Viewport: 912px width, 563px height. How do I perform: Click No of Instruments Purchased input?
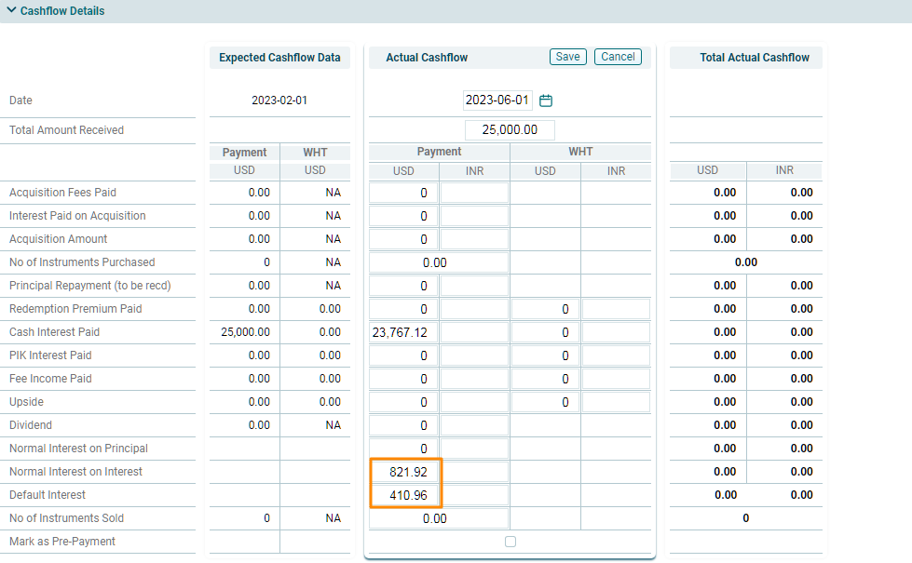pyautogui.click(x=439, y=262)
